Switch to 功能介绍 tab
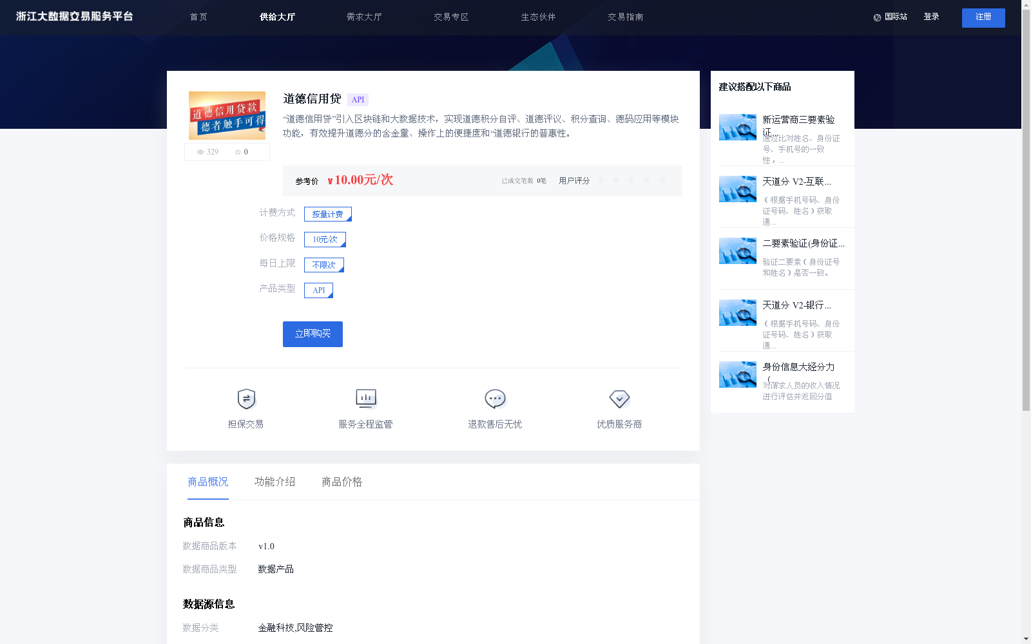 click(275, 482)
